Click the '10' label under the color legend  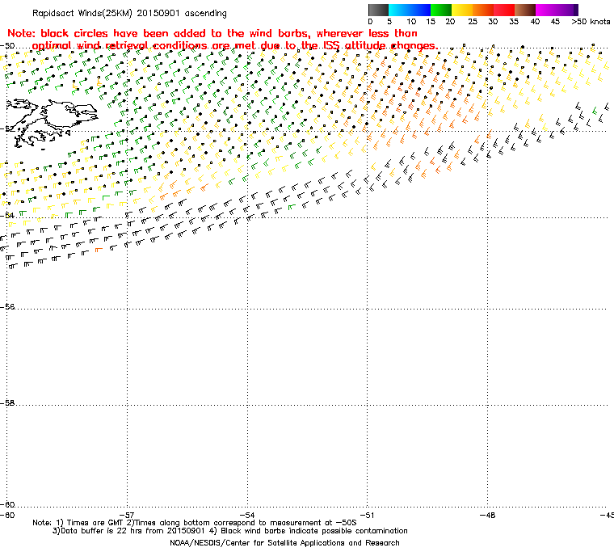point(411,22)
